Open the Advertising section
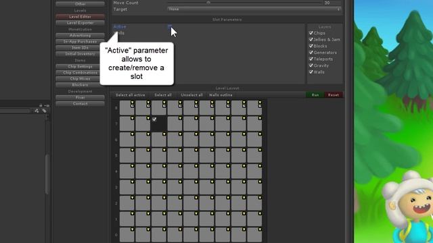The image size is (433, 243). (x=80, y=35)
